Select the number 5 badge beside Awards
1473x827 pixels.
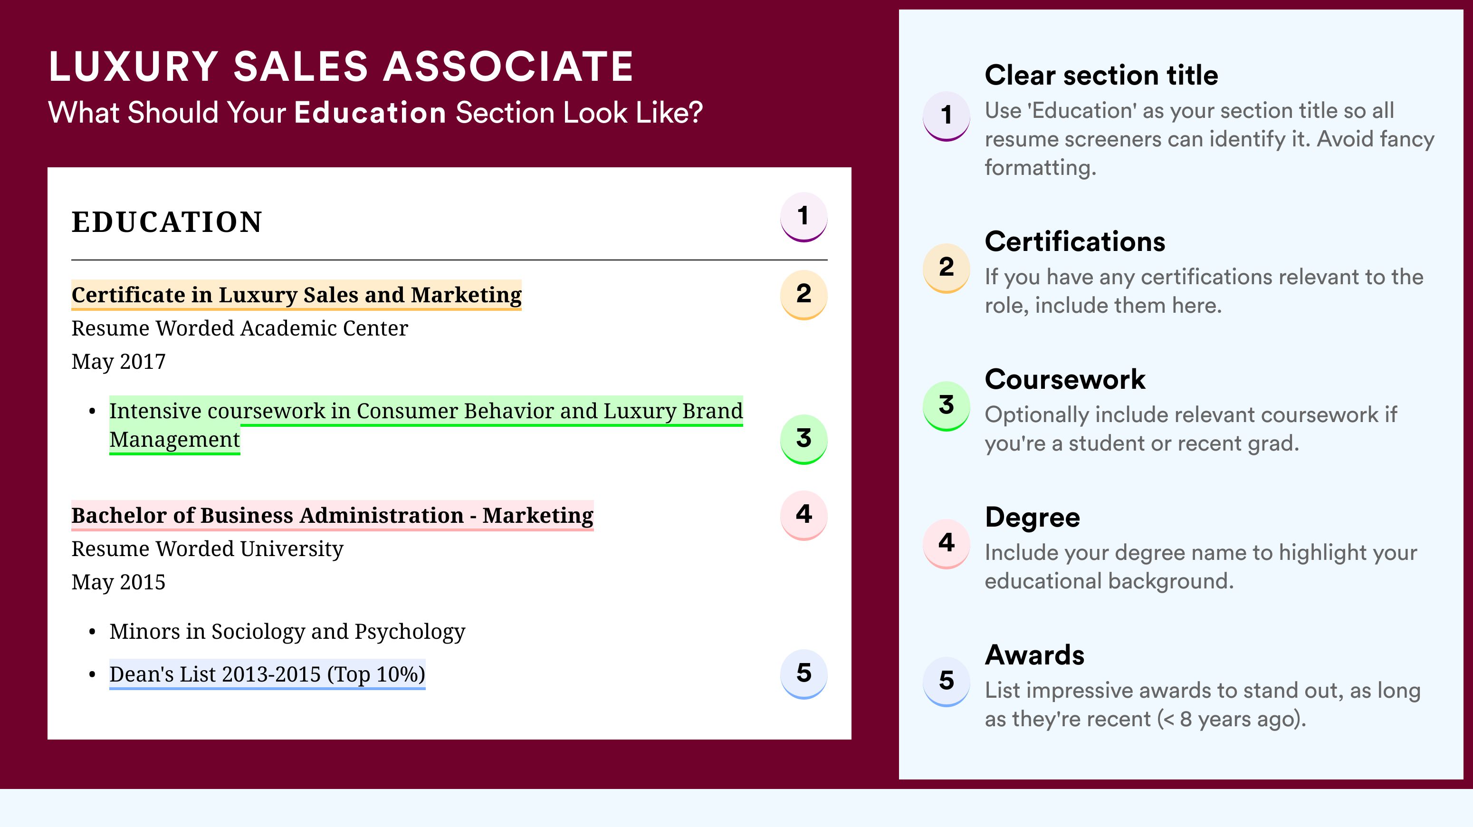[946, 681]
